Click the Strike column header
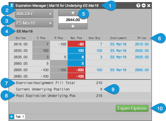 21,38
